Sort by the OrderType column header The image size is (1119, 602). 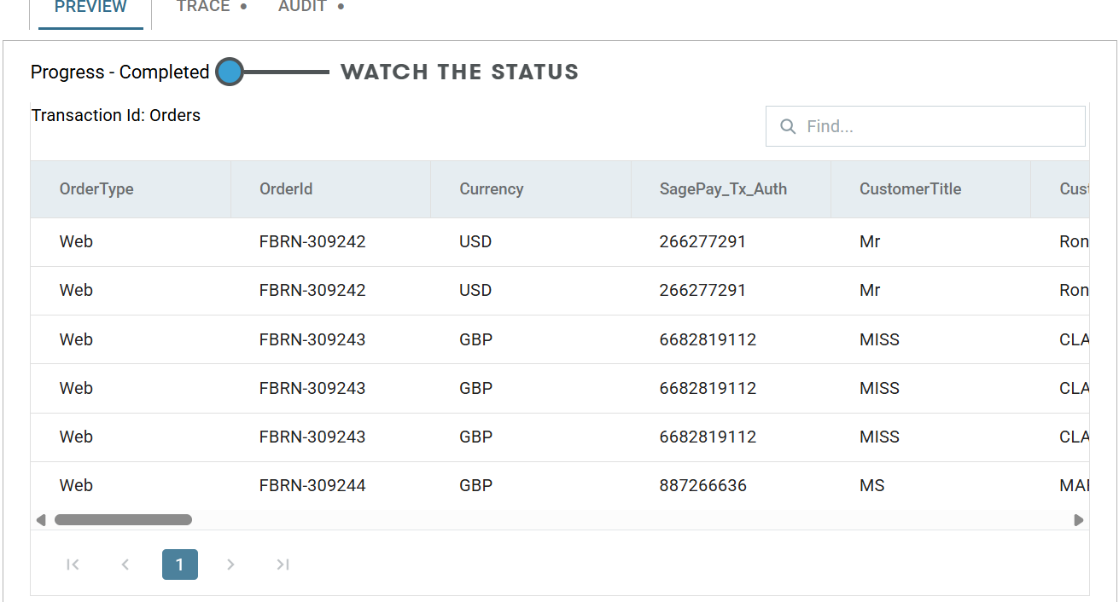tap(131, 189)
